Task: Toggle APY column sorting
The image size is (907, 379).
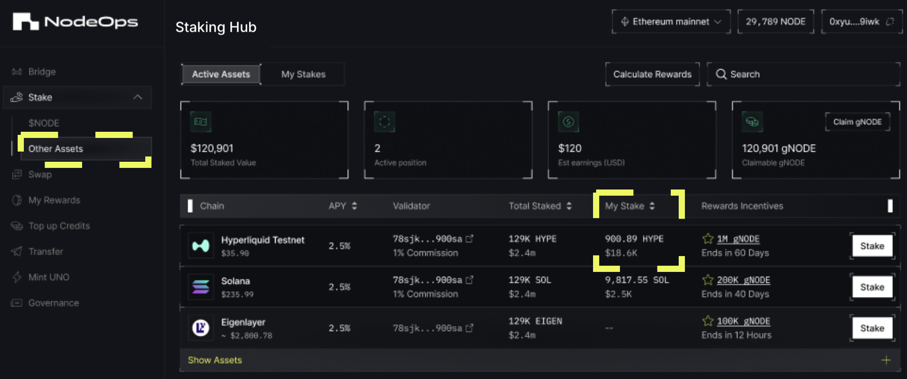Action: [x=355, y=205]
